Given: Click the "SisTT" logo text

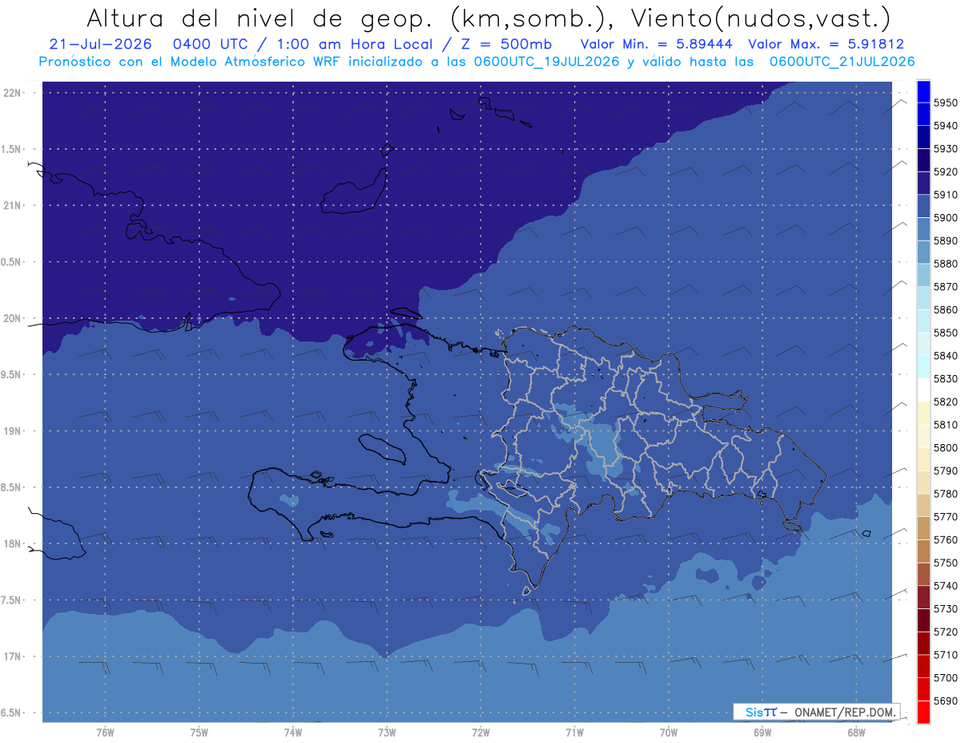Looking at the screenshot, I should (x=760, y=712).
